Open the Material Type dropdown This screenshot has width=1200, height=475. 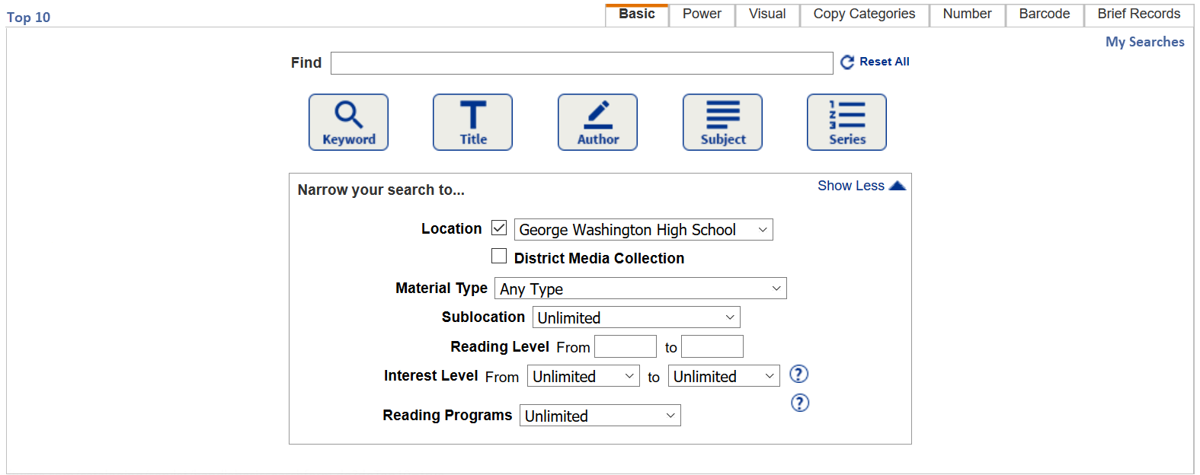click(640, 288)
